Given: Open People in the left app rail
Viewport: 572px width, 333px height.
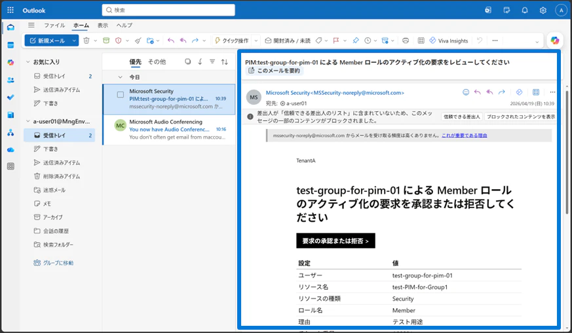Looking at the screenshot, I should [10, 80].
